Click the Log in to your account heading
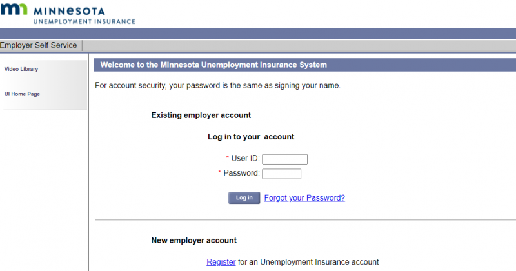This screenshot has width=516, height=271. click(x=250, y=137)
